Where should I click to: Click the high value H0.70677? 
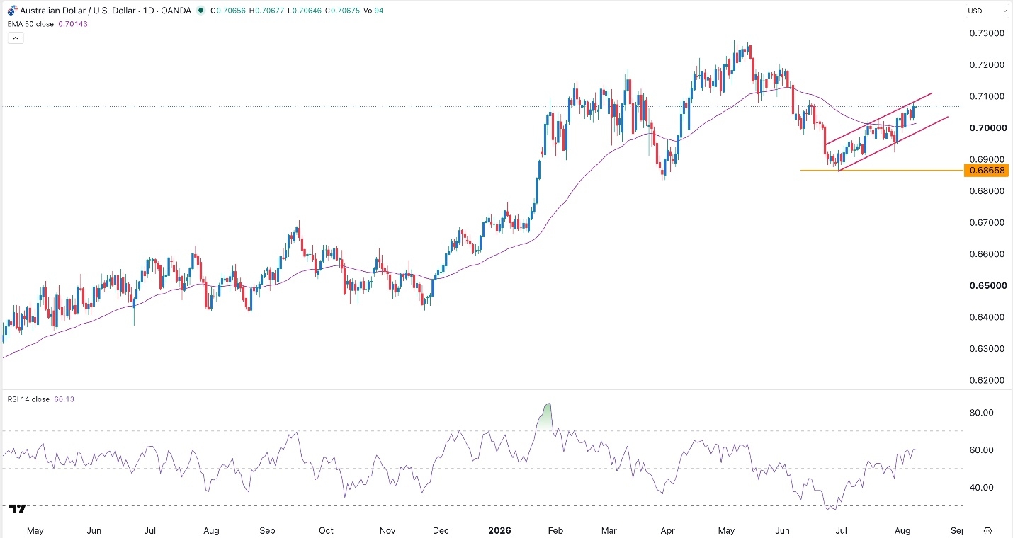point(266,11)
